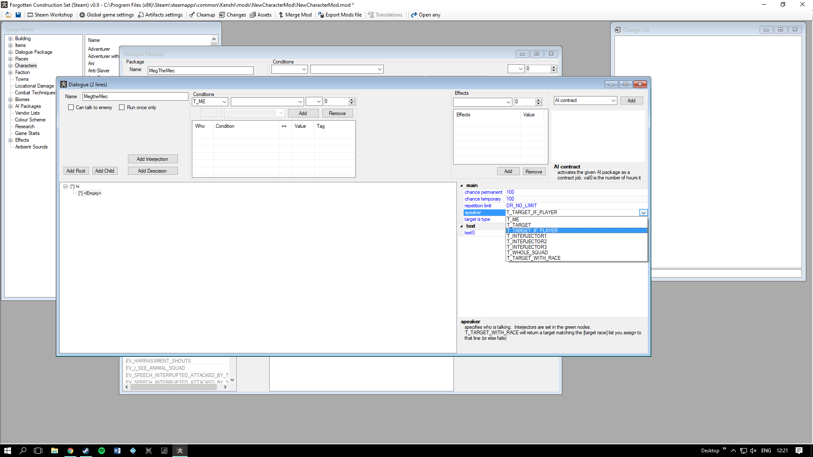This screenshot has width=813, height=457.
Task: Enable Can talk to enemy checkbox
Action: 71,107
